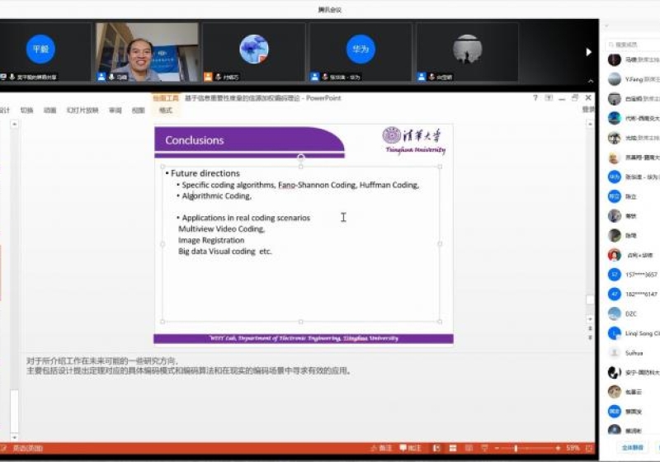Switch to the 格式 format tab
660x462 pixels.
click(166, 110)
